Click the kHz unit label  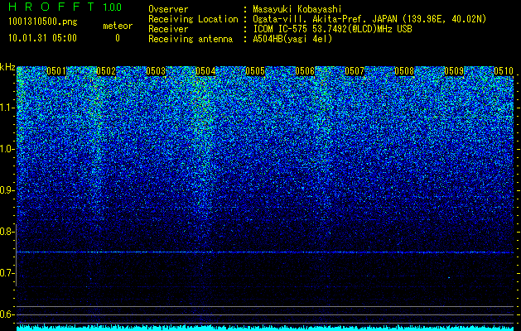pos(7,67)
